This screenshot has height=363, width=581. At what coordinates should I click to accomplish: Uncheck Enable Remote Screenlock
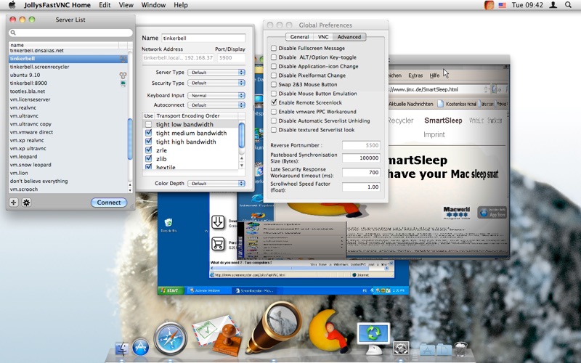pyautogui.click(x=274, y=102)
